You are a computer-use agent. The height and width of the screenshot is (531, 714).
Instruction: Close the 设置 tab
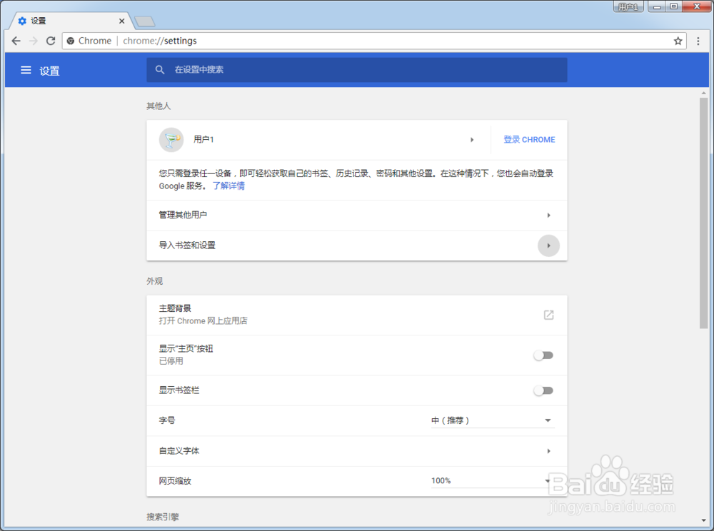tap(121, 21)
